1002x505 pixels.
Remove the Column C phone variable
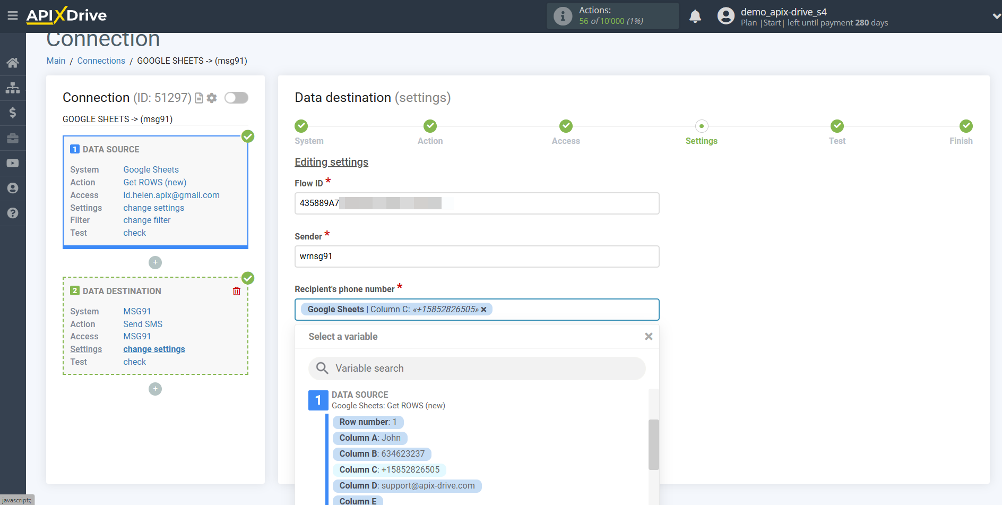[483, 310]
